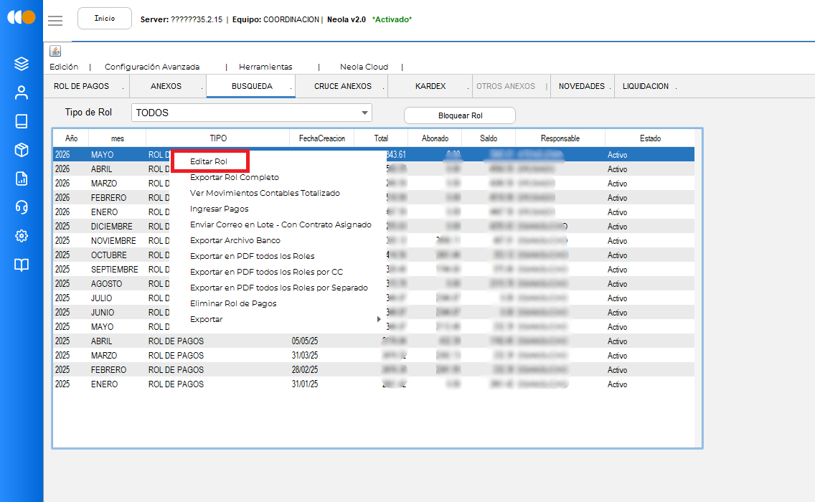Expand the Exportar submenu arrow

pos(378,319)
